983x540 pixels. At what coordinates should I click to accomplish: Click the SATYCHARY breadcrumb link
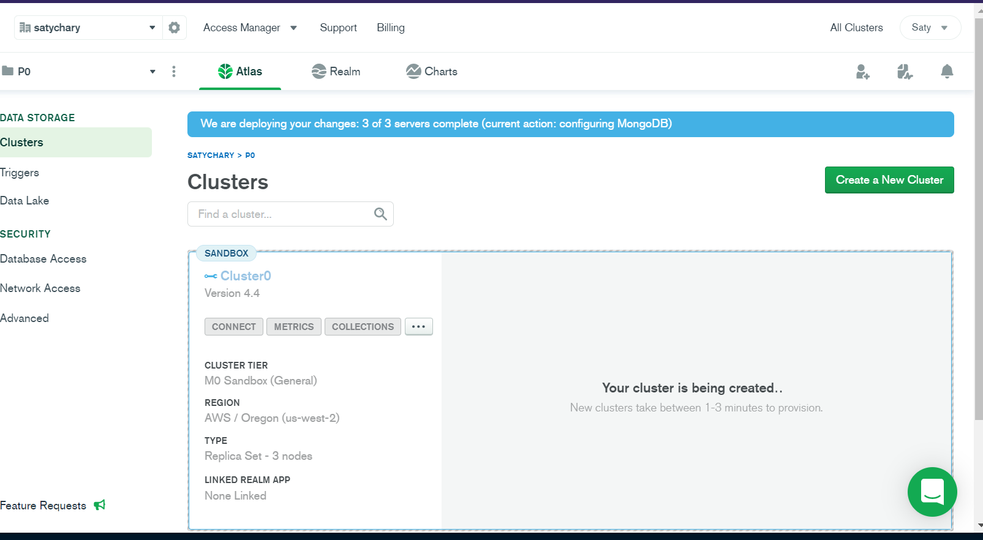coord(211,156)
